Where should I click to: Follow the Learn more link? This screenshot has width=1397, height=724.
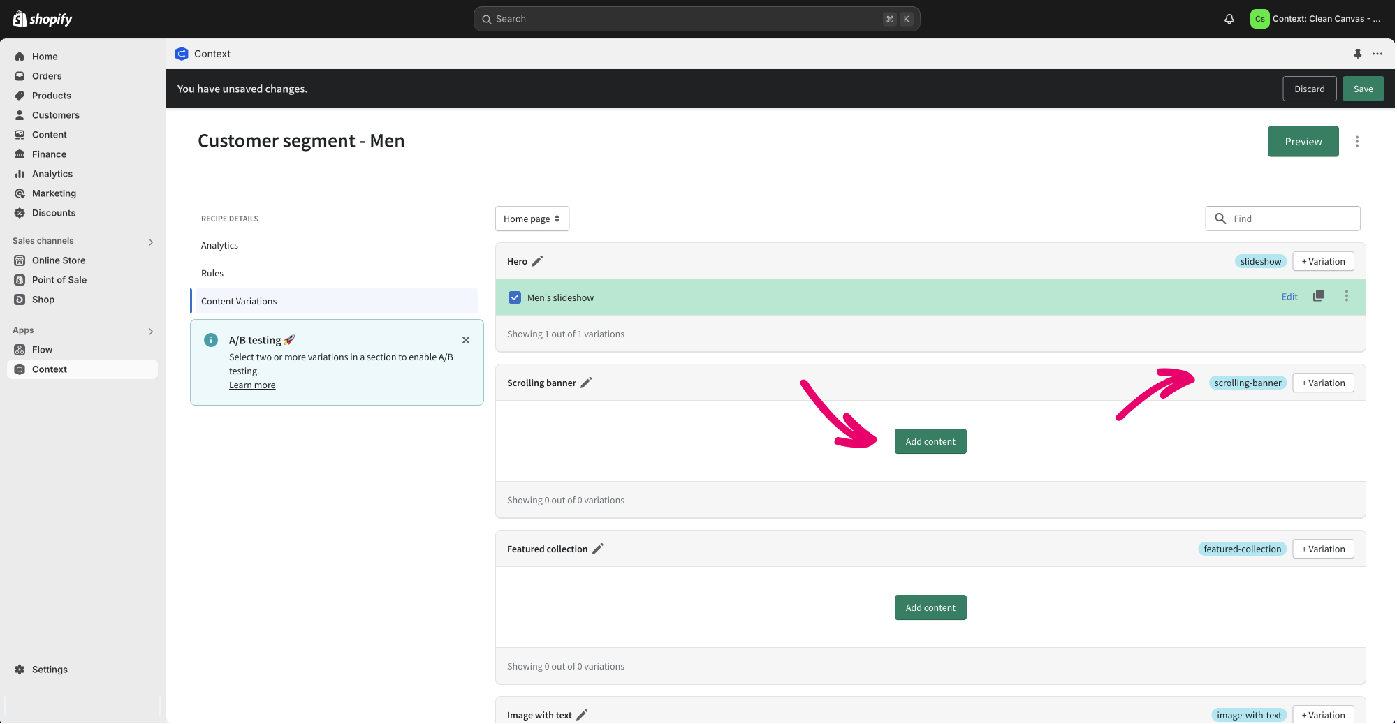coord(252,385)
